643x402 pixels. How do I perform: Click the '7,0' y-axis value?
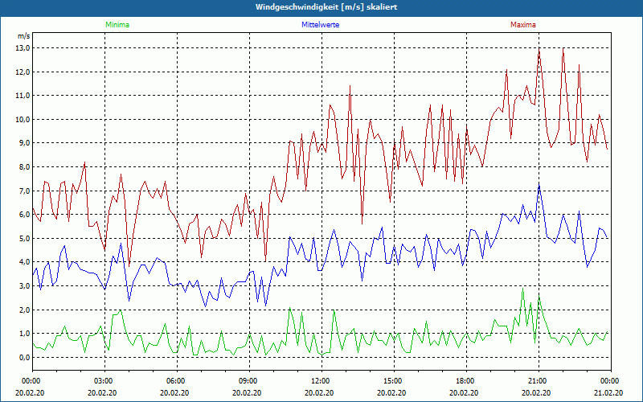(25, 191)
